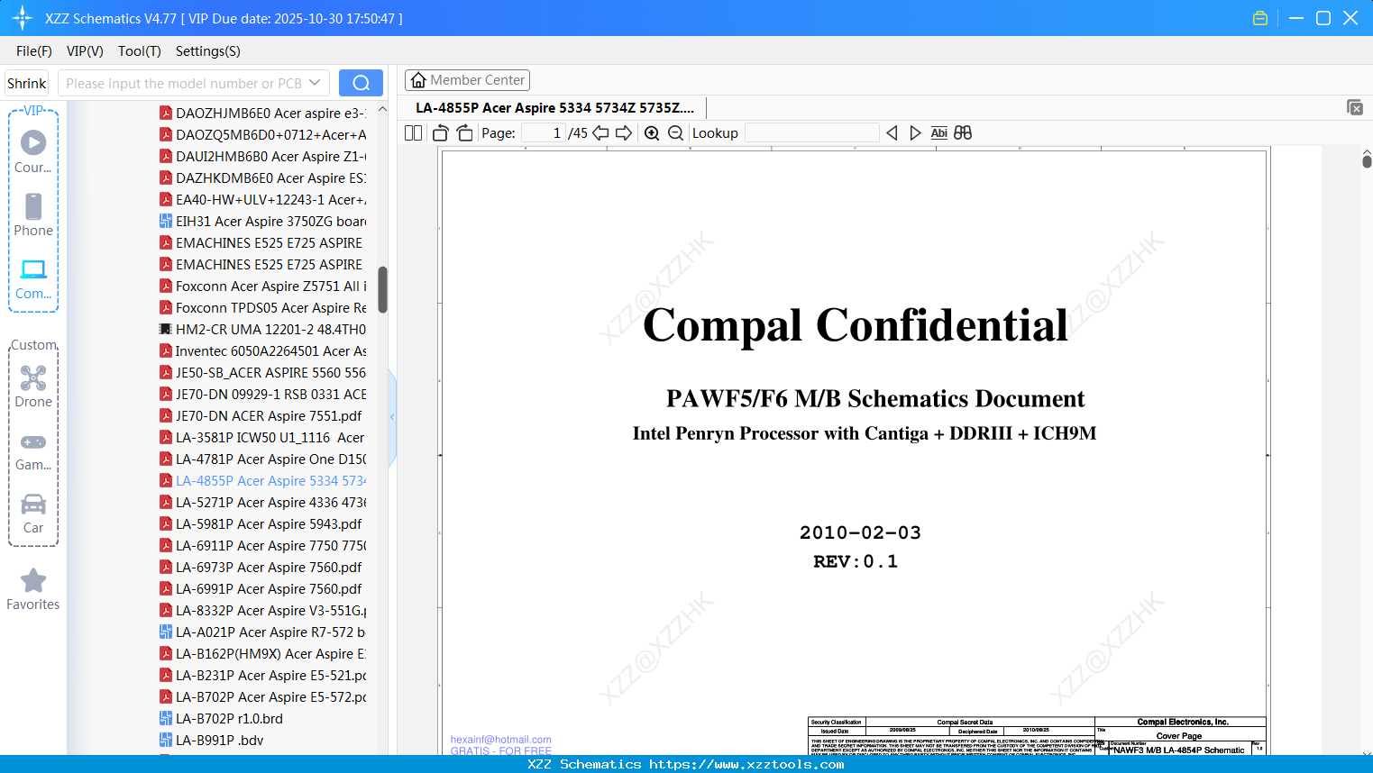Open HM2-CR UMA 12201-2 file

(x=262, y=330)
